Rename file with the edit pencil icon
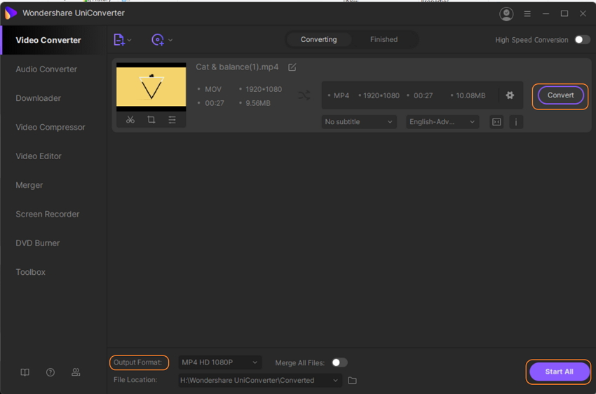The width and height of the screenshot is (596, 394). [292, 67]
